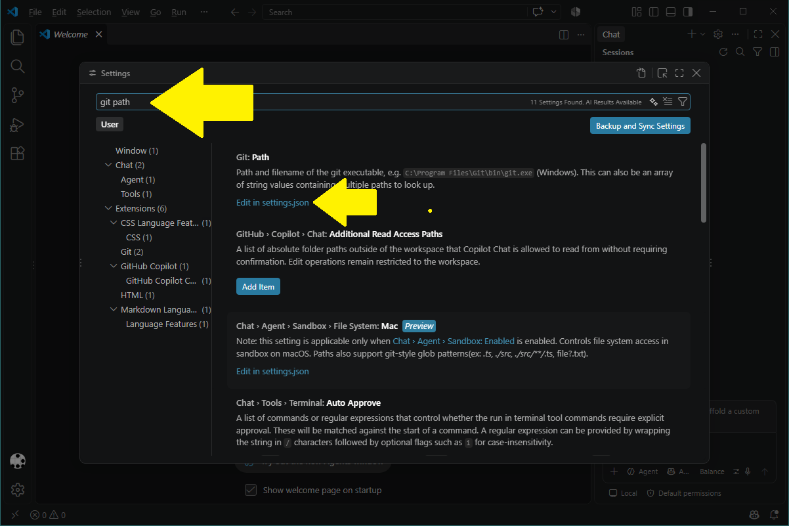Close the Settings dialog
789x526 pixels.
696,74
